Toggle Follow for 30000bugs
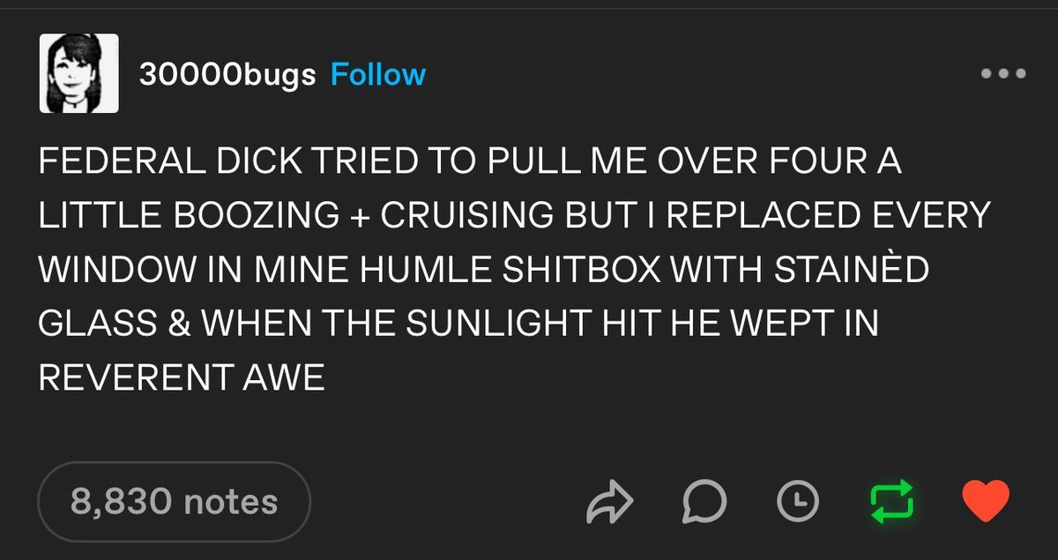Image resolution: width=1058 pixels, height=560 pixels. 377,74
